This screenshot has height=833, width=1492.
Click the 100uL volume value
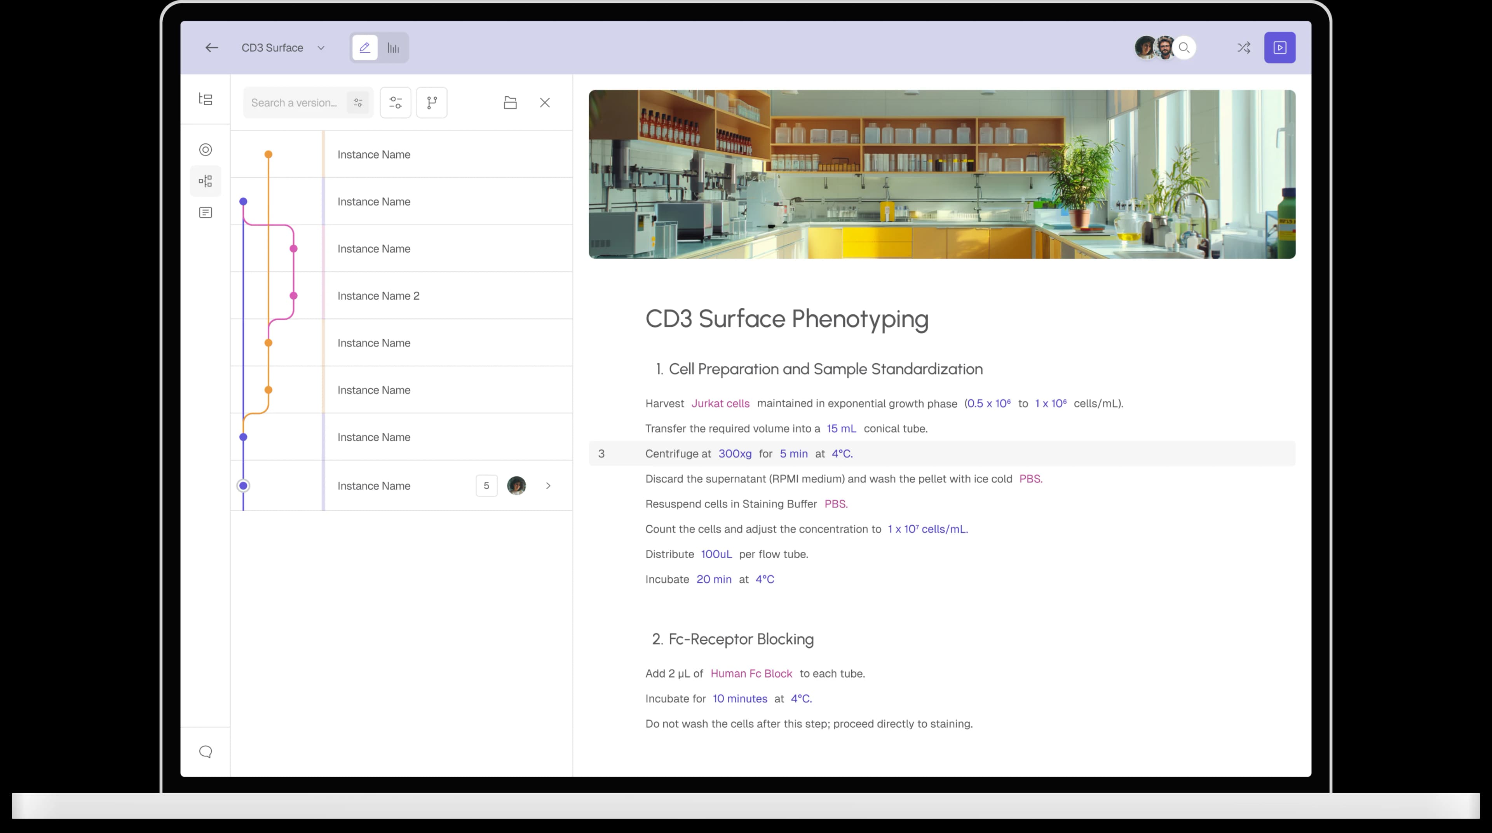716,554
